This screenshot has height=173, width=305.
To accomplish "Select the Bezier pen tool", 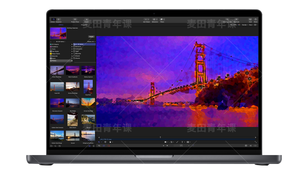I will tap(171, 142).
